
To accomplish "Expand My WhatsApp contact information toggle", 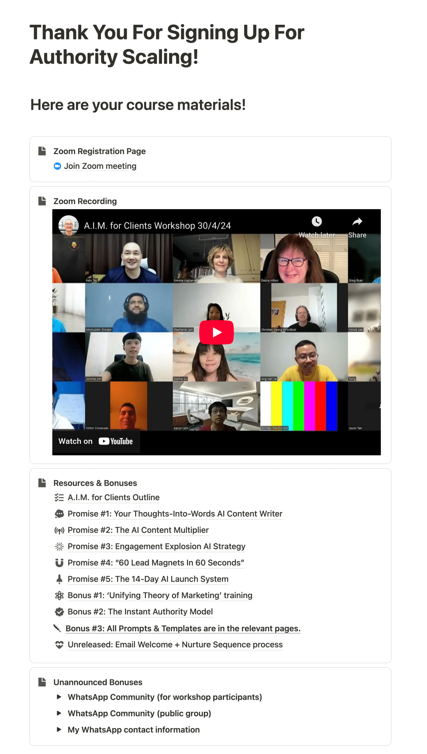I will click(59, 730).
